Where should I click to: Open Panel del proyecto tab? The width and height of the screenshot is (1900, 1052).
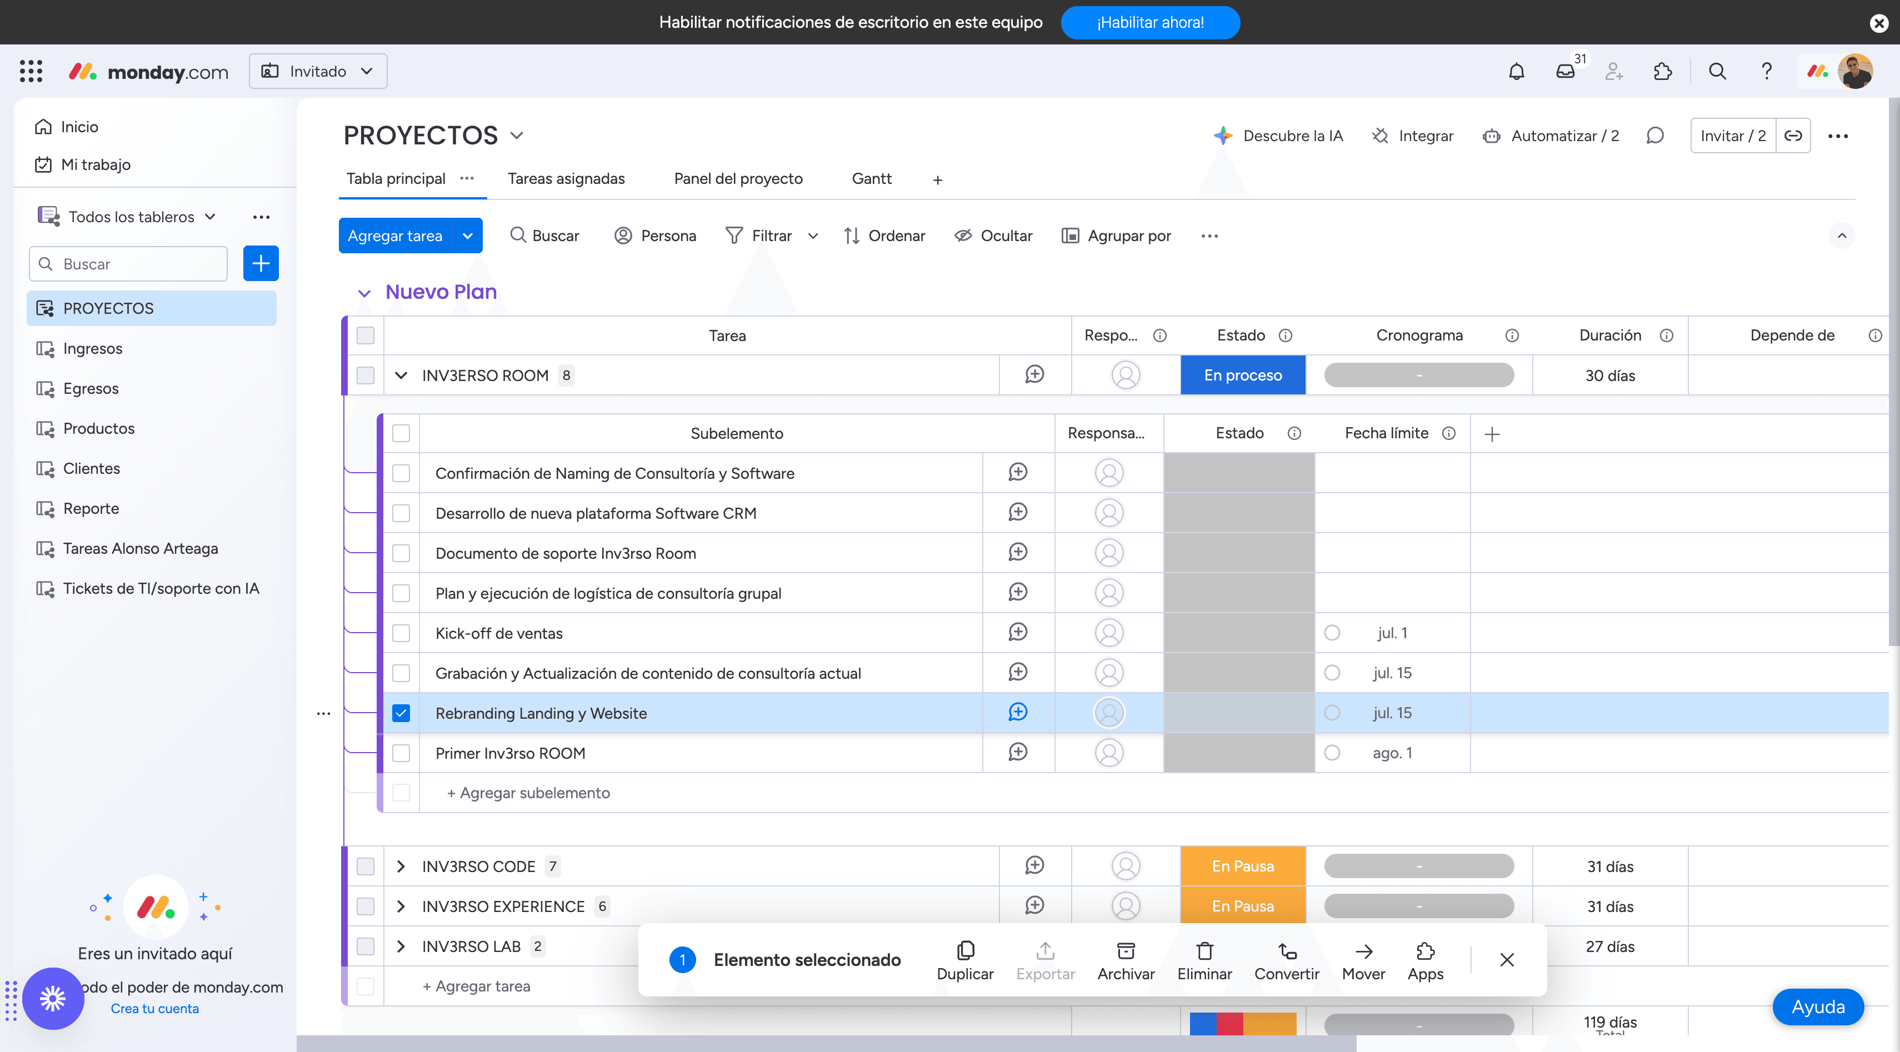738,178
